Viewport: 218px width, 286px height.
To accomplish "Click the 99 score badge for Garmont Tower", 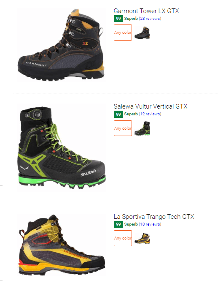I will pyautogui.click(x=118, y=19).
